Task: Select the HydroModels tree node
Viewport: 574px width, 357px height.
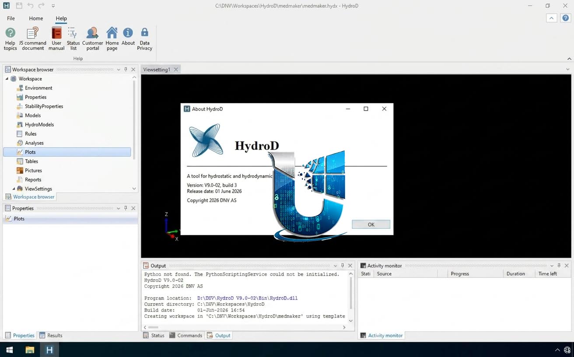Action: (x=39, y=125)
